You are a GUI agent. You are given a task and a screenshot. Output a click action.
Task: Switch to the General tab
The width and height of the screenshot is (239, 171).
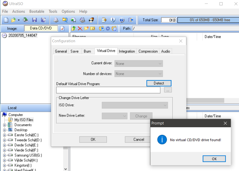61,51
